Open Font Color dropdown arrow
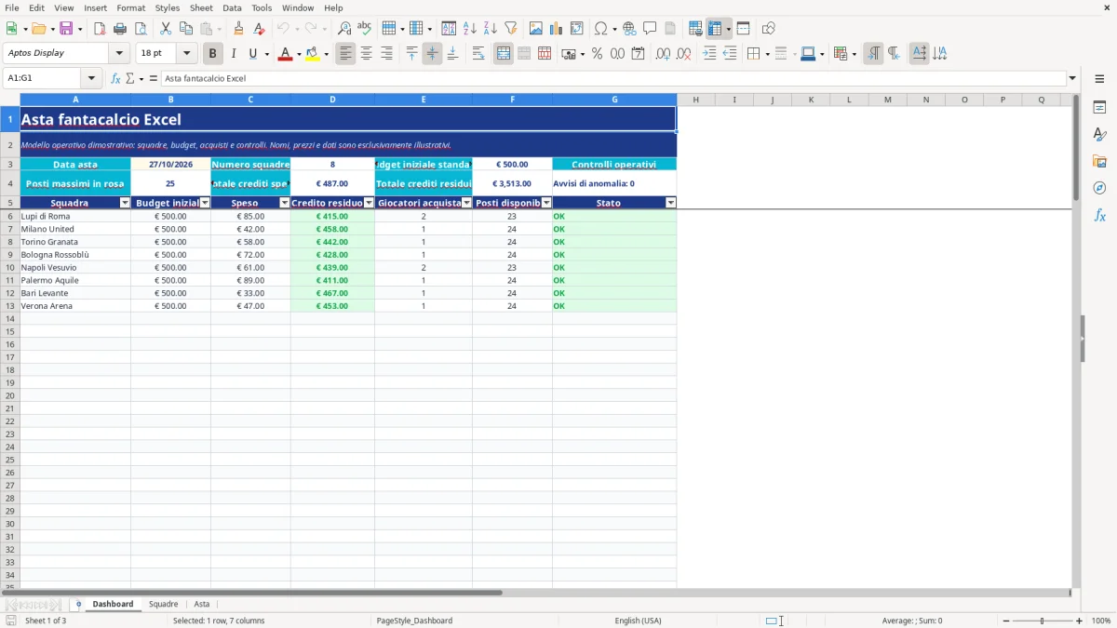Viewport: 1117px width, 628px height. click(x=297, y=54)
